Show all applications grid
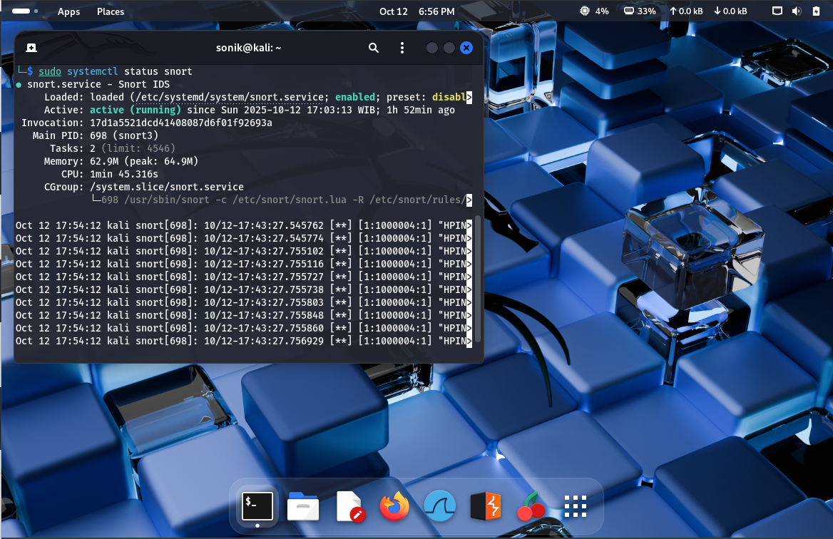The width and height of the screenshot is (833, 539). pyautogui.click(x=576, y=506)
